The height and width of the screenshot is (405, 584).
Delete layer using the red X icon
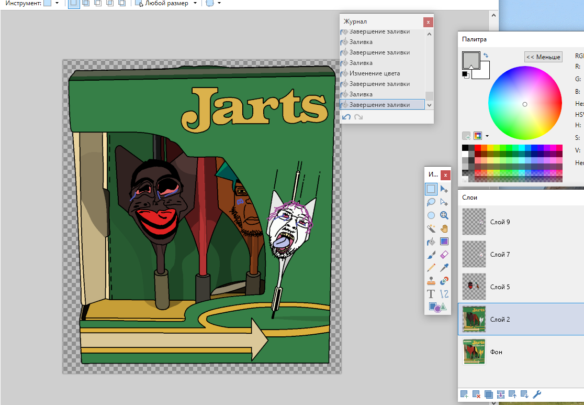(x=476, y=394)
